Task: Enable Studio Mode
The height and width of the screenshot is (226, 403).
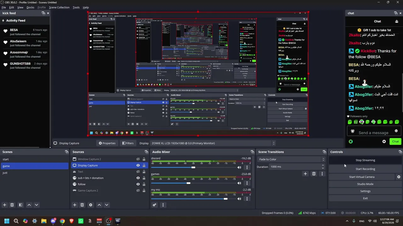Action: pos(365,184)
